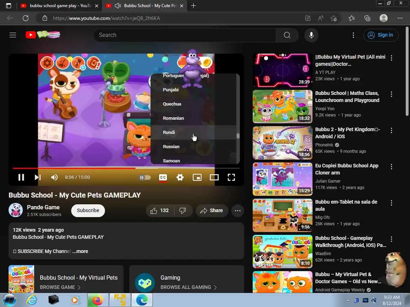Image resolution: width=410 pixels, height=307 pixels.
Task: Toggle closed captions CC button
Action: pos(163,178)
